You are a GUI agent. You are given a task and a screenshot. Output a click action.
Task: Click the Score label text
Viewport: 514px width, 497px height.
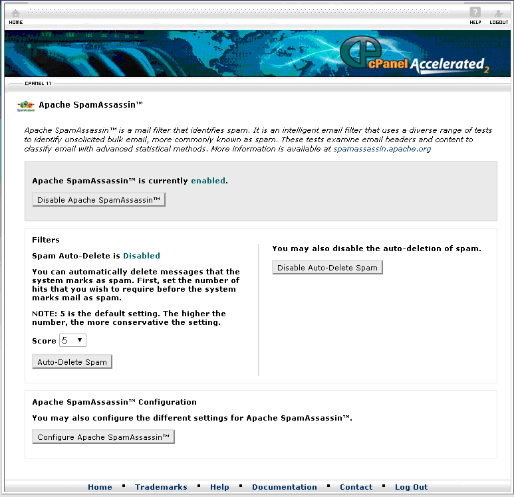[x=44, y=341]
